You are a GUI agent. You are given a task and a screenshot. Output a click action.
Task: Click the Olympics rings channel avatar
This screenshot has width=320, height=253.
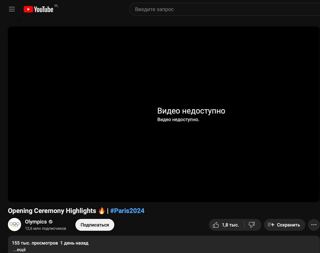point(14,224)
